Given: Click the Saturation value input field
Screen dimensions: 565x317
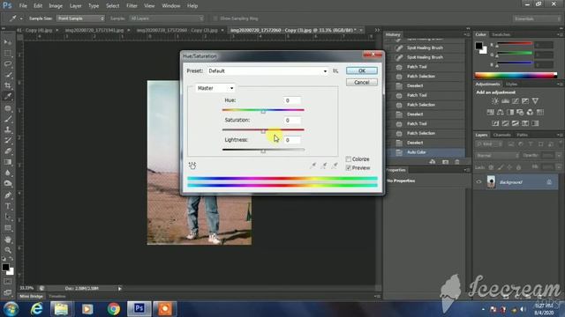Looking at the screenshot, I should pyautogui.click(x=291, y=121).
